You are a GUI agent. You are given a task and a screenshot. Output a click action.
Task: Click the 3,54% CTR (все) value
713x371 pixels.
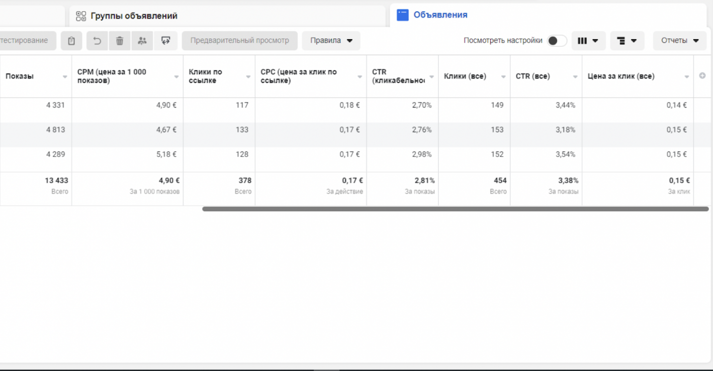tap(565, 154)
